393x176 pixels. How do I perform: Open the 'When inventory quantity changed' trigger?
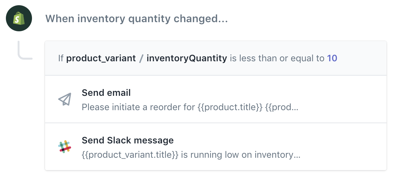136,19
